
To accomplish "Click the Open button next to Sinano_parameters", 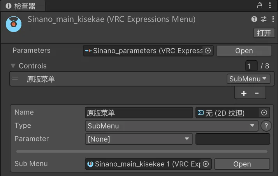I will 244,51.
